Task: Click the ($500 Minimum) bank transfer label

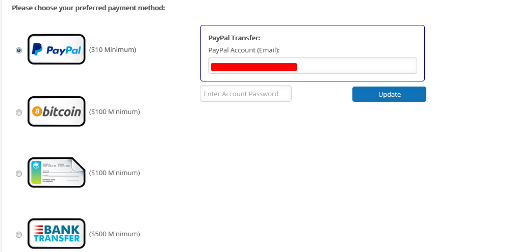Action: [114, 234]
